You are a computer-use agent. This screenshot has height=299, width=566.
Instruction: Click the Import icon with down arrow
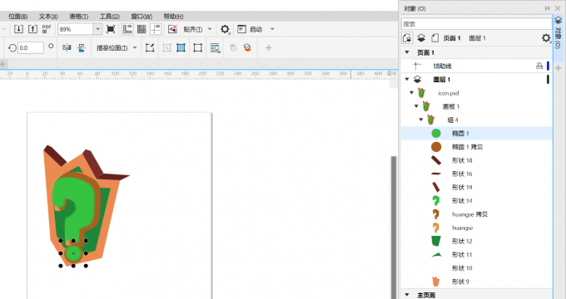(18, 29)
